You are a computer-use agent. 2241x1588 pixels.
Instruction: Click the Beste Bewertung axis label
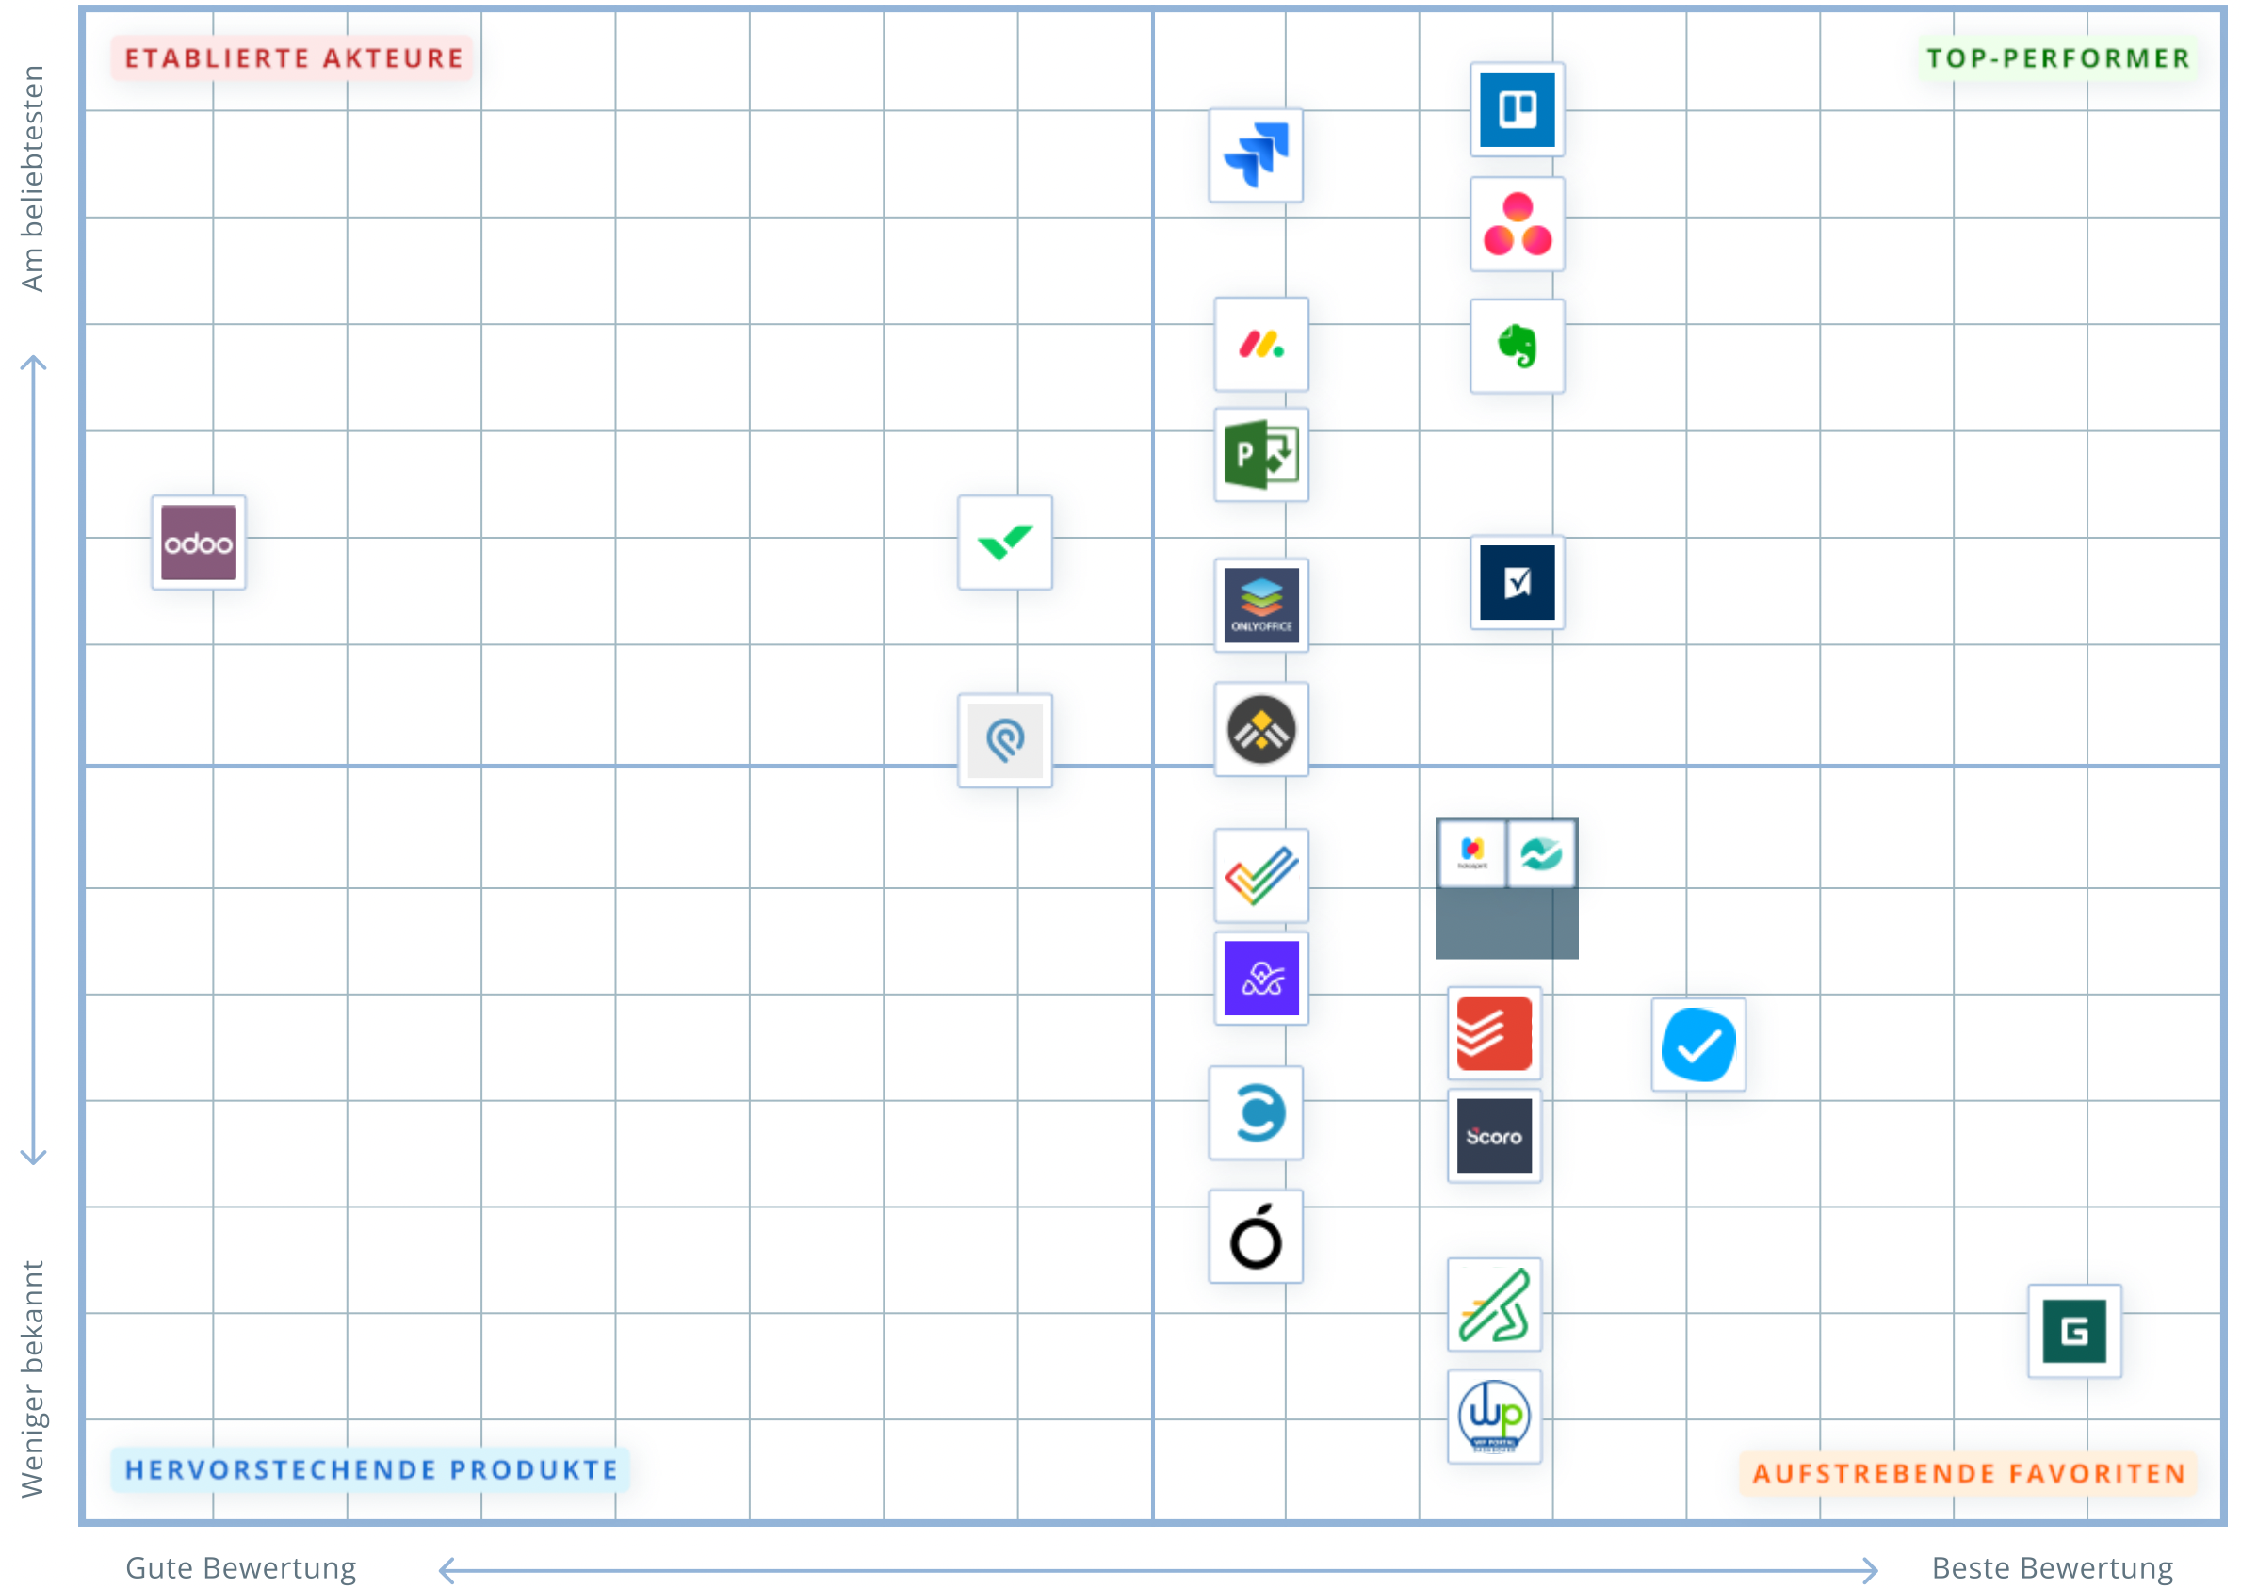(2052, 1567)
